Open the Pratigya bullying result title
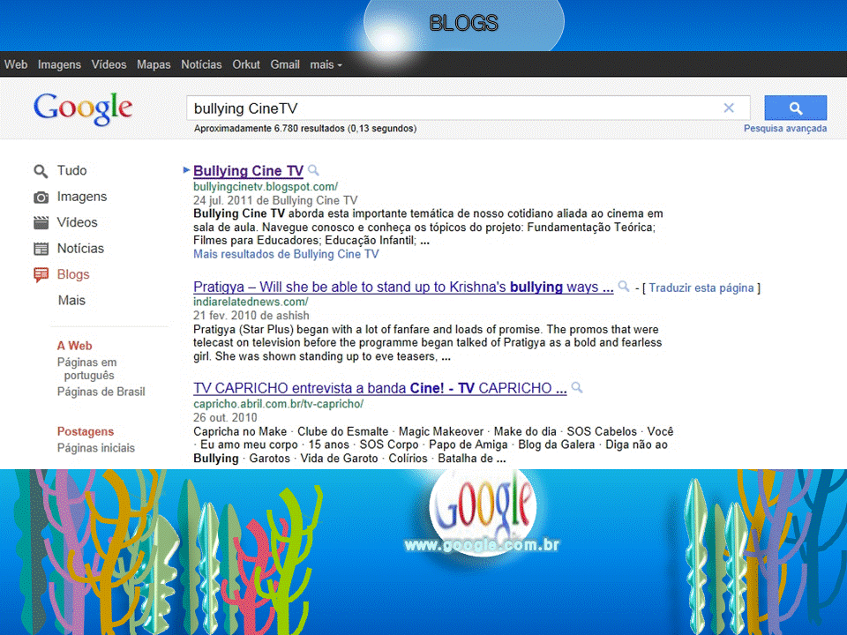This screenshot has width=847, height=635. pos(403,287)
